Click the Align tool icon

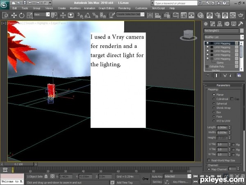(158, 15)
